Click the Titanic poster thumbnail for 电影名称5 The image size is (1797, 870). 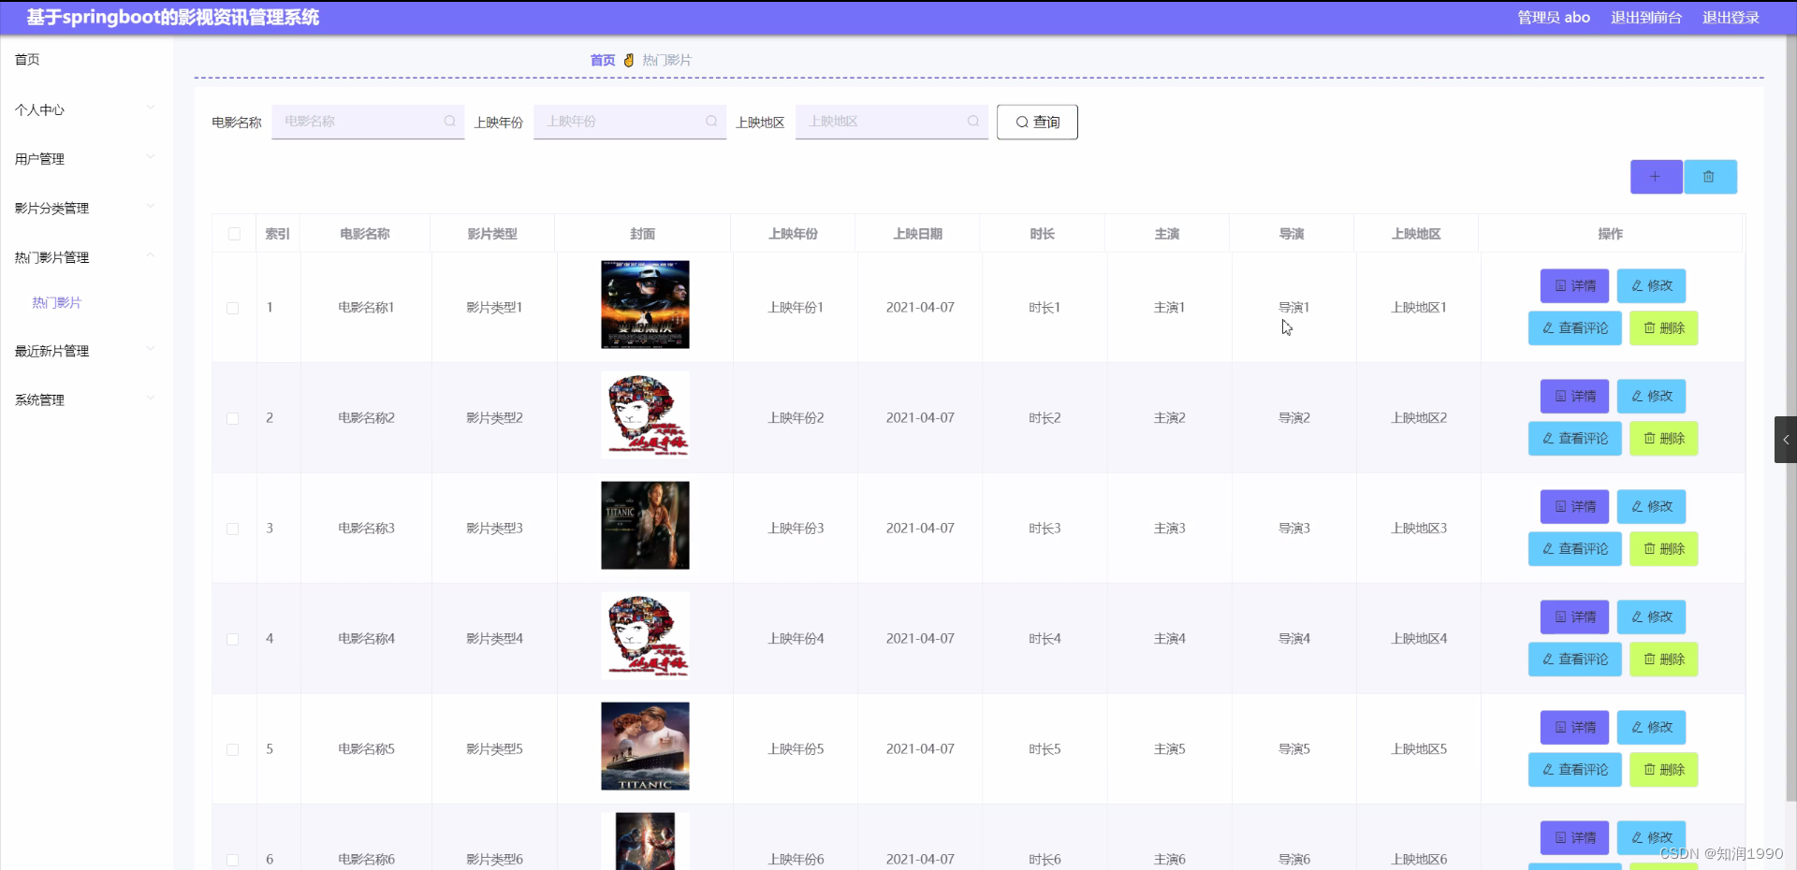coord(644,747)
